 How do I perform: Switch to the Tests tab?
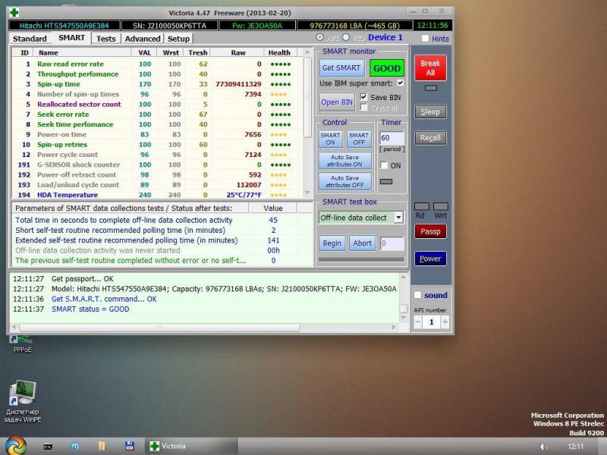(106, 39)
